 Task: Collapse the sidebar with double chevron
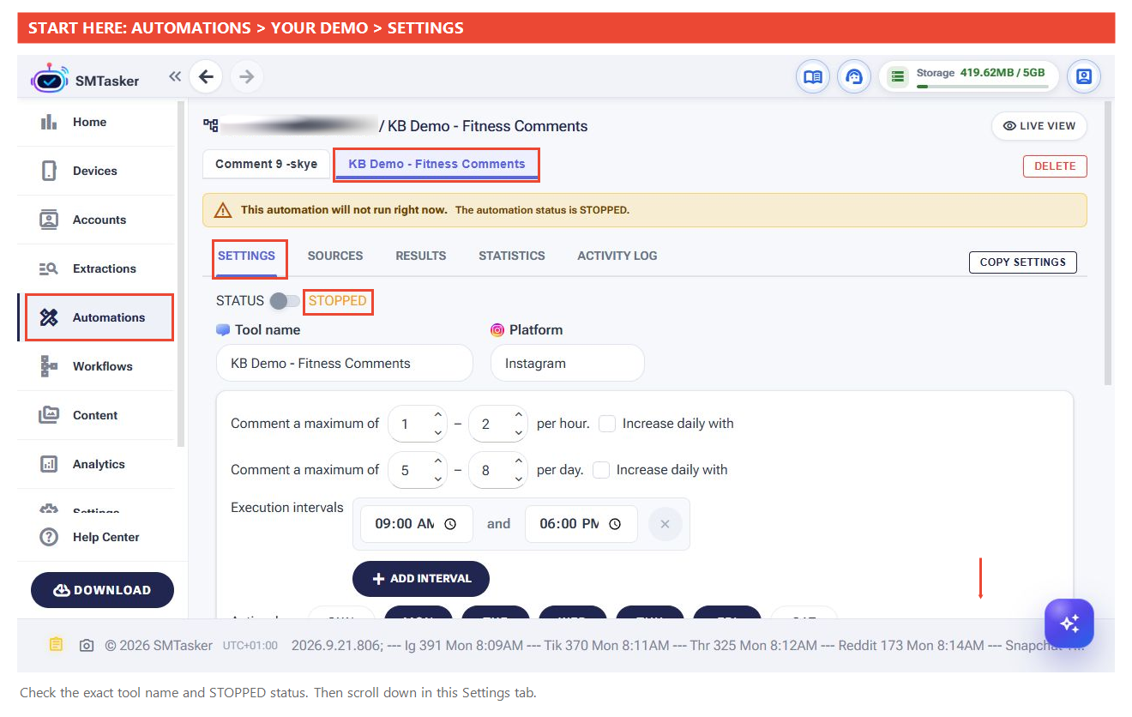point(175,77)
